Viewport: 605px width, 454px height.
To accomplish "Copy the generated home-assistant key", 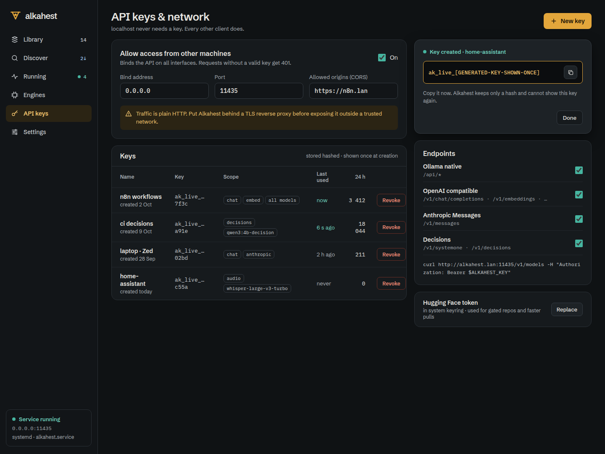I will [x=571, y=72].
